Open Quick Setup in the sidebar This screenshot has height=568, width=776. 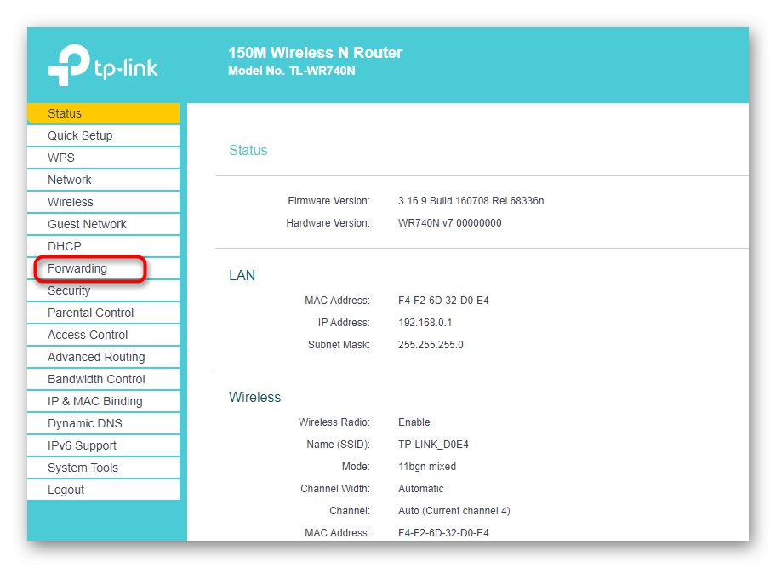(104, 135)
